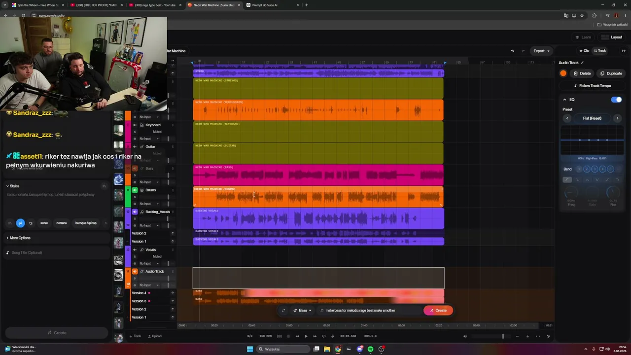The height and width of the screenshot is (355, 631).
Task: Click the undo arrow in header
Action: [512, 51]
